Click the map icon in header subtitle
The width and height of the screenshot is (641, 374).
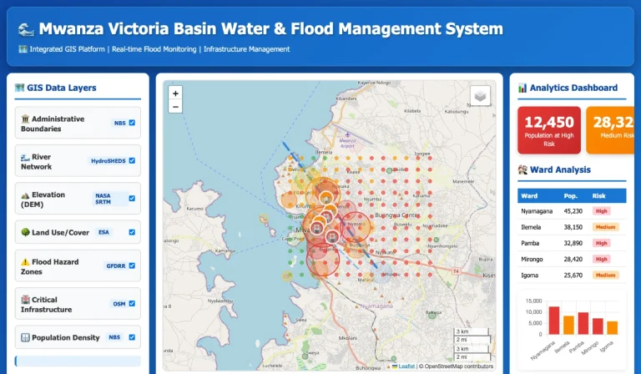click(x=23, y=49)
